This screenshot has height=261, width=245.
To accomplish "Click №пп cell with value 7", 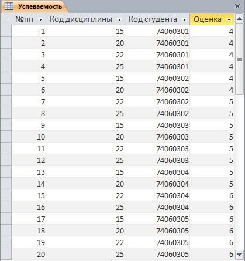I will [x=29, y=101].
